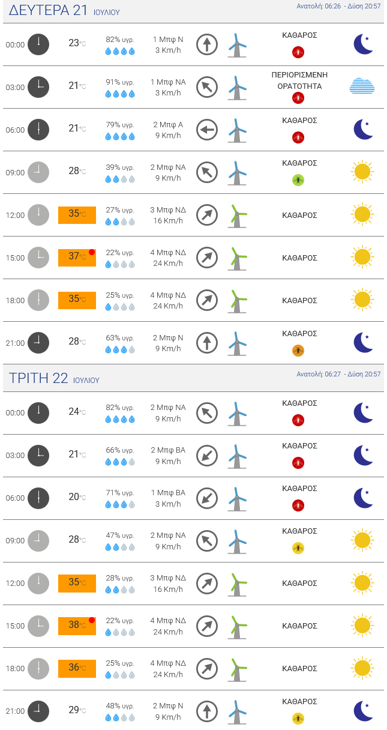Screen dimensions: 387x730
Task: Click the up wind arrow for Tuesday 21:00
Action: click(206, 711)
